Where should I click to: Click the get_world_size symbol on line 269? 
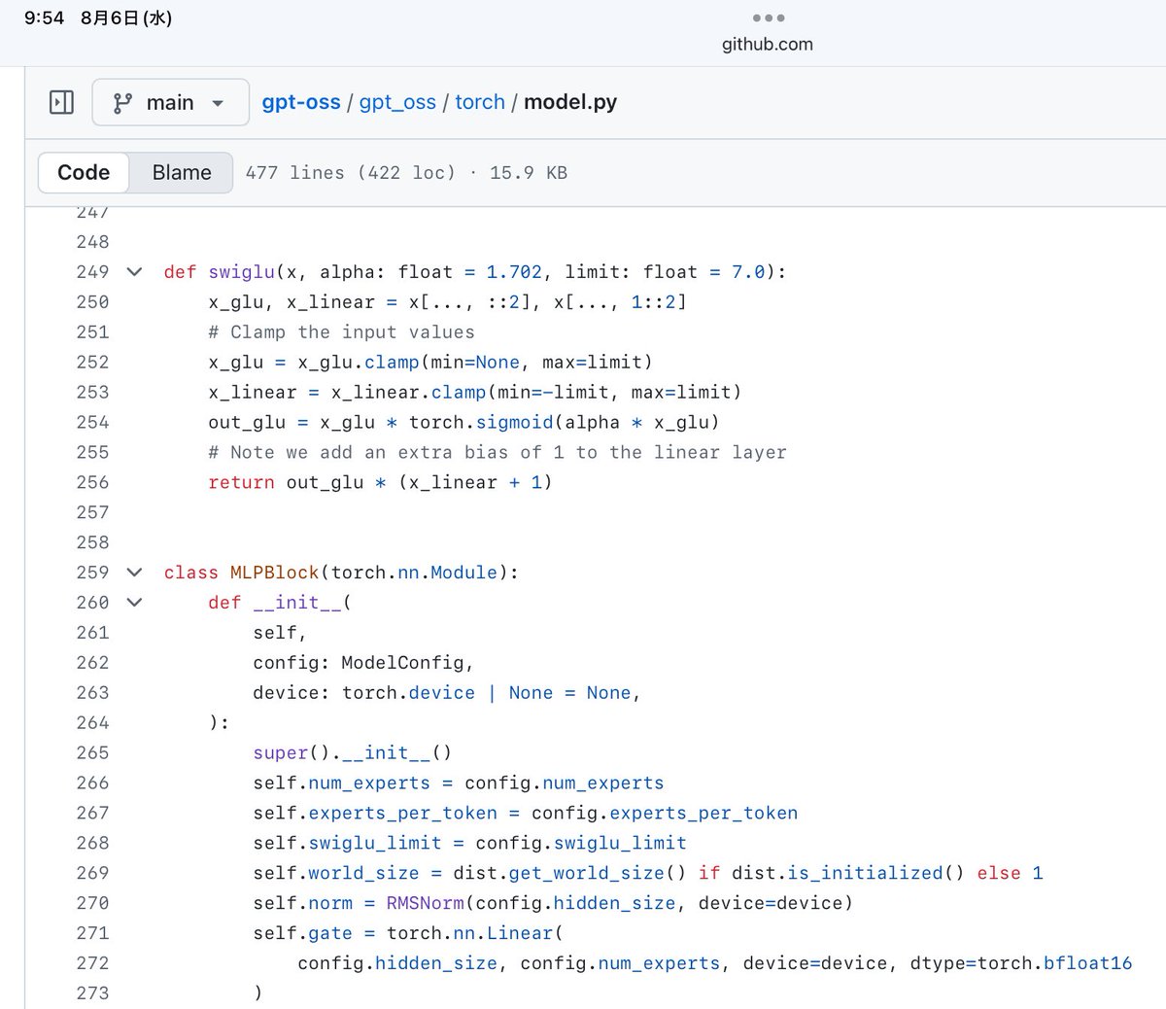tap(586, 873)
